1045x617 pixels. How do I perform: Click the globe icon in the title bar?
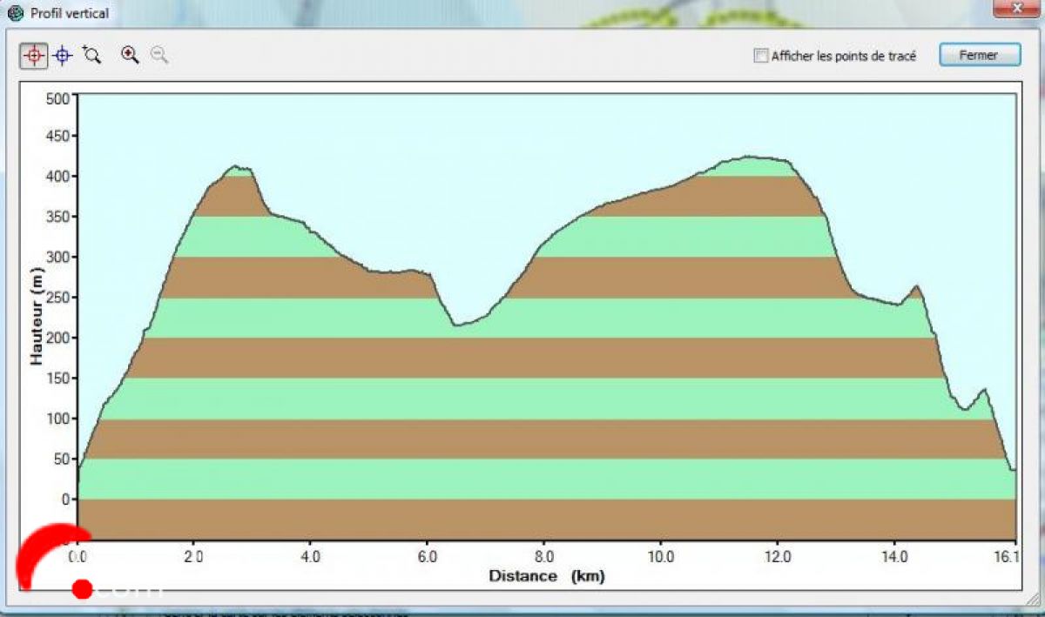tap(14, 13)
